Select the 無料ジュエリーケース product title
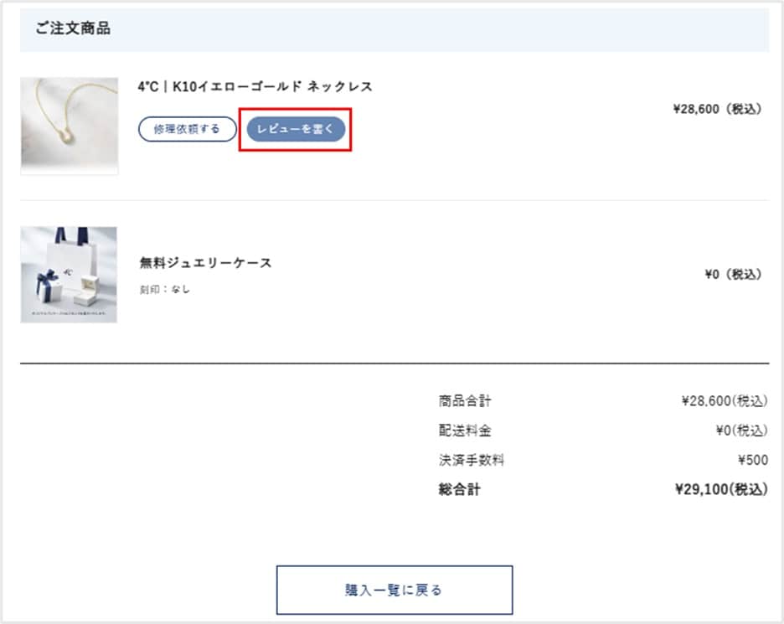The image size is (784, 624). [205, 262]
